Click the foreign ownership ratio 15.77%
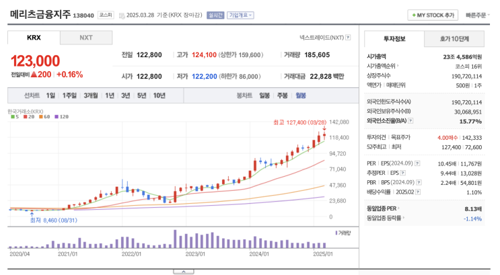This screenshot has width=500, height=275. click(470, 122)
